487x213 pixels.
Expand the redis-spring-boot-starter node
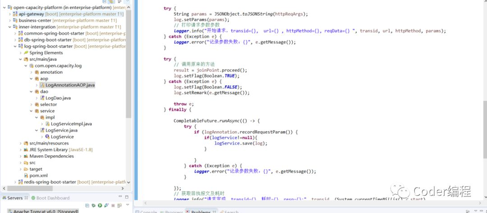(x=15, y=182)
